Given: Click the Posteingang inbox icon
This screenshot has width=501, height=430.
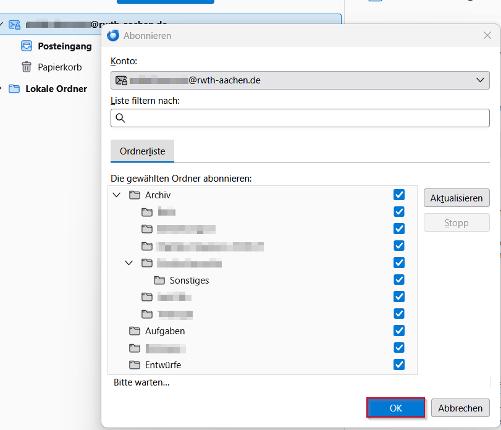Looking at the screenshot, I should click(27, 46).
